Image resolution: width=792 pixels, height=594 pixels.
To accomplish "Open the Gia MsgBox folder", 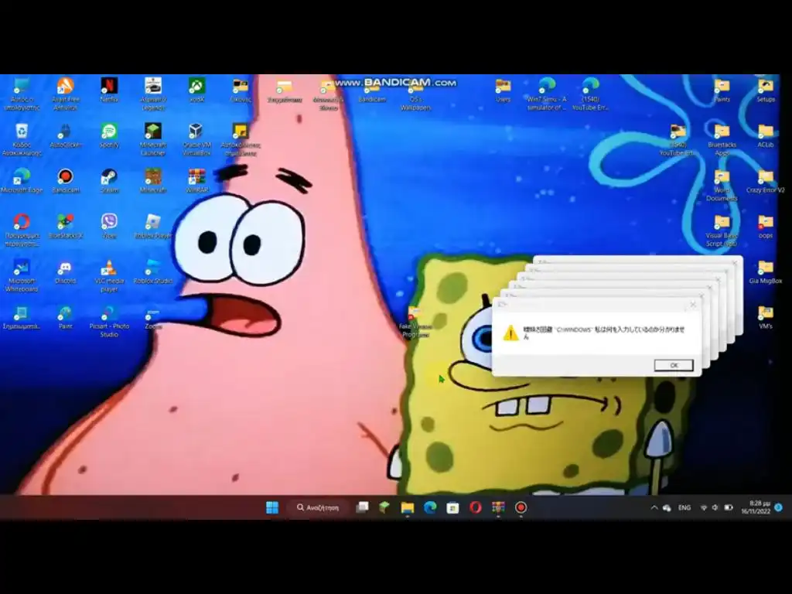I will click(x=766, y=271).
